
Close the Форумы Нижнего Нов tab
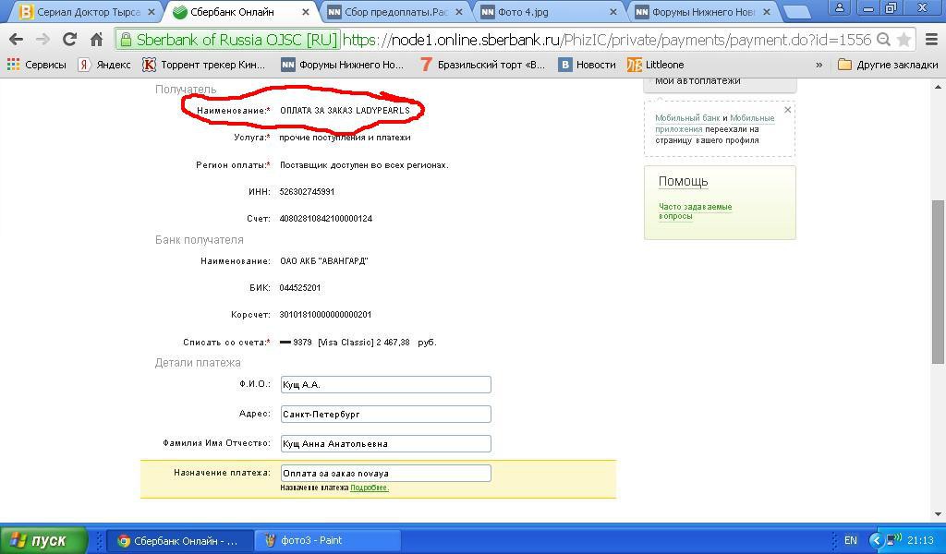click(767, 12)
